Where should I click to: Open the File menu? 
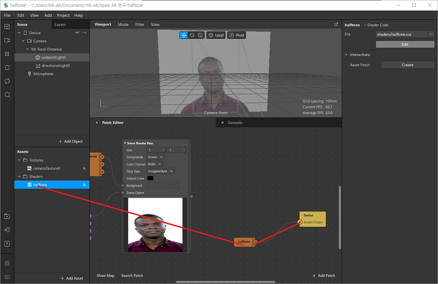[7, 15]
